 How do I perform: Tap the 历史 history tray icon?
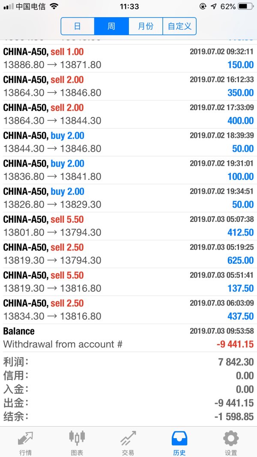tap(179, 439)
